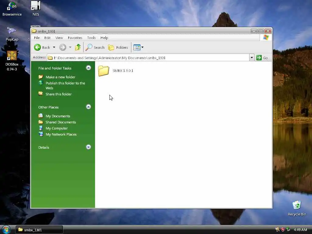This screenshot has height=234, width=312.
Task: Click the SMBX 1.3.0.1 folder name
Action: [x=123, y=71]
